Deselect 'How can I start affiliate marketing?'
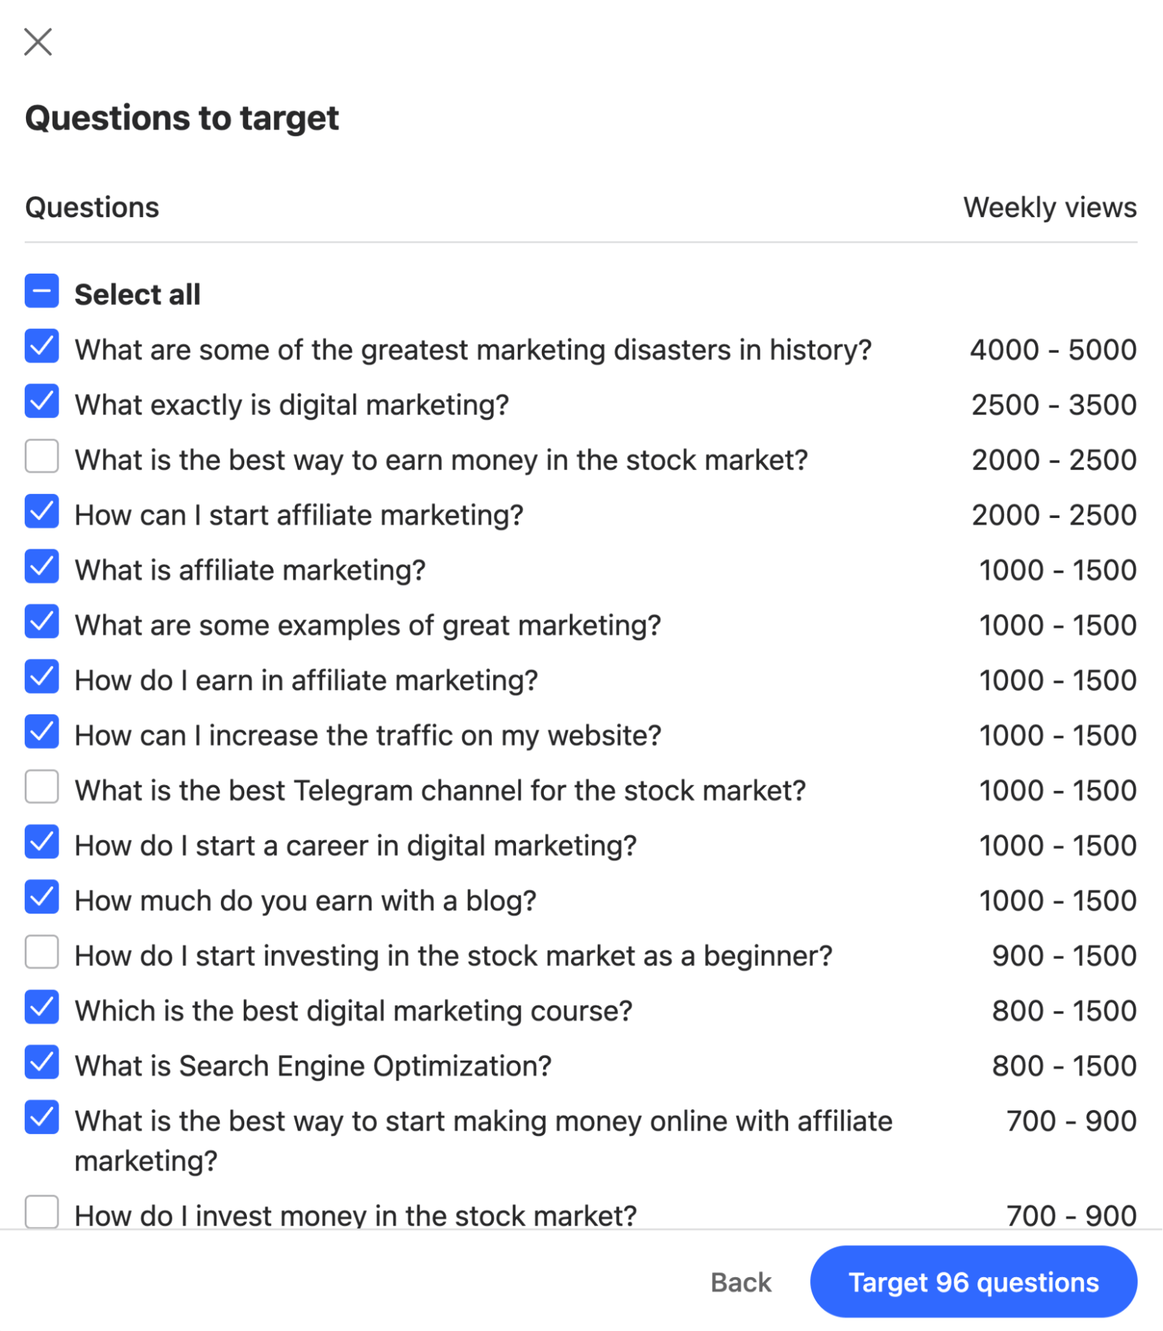Screen dimensions: 1163x1331 coord(41,513)
